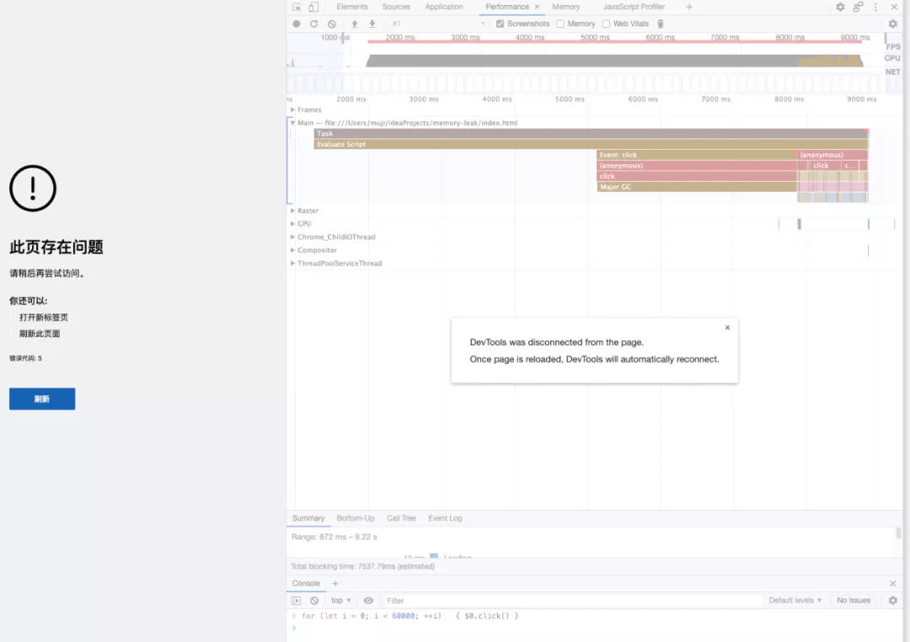Click reload and start profiling icon

coord(314,24)
